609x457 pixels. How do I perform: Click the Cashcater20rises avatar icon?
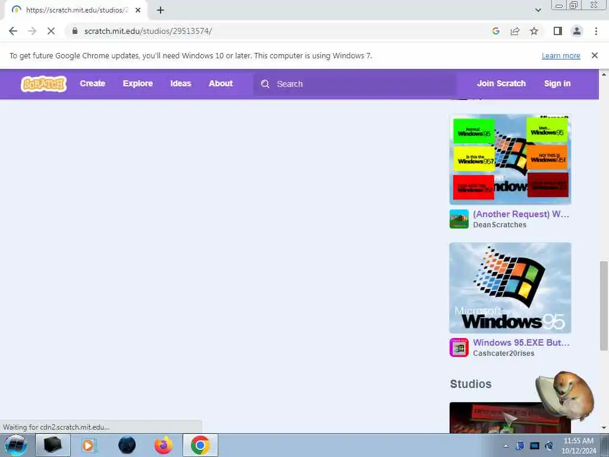tap(459, 348)
